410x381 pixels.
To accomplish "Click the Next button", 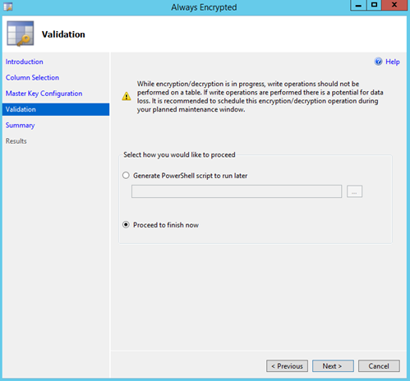I will point(333,366).
